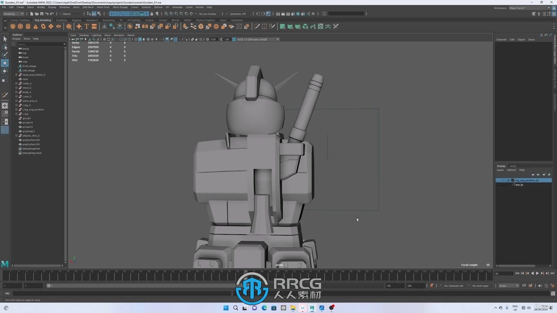Screen dimensions: 557x313
Task: Open the Edit Mesh menu
Action: click(x=88, y=7)
